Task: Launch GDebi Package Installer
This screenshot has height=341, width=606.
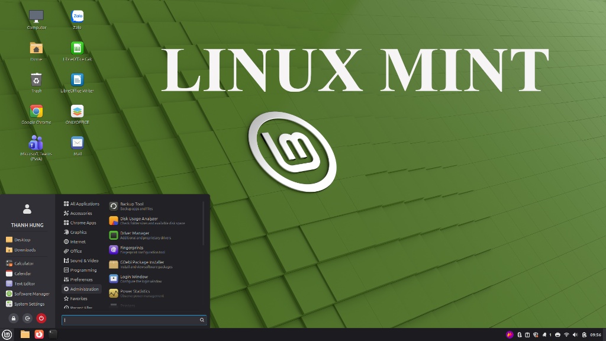Action: pos(154,265)
